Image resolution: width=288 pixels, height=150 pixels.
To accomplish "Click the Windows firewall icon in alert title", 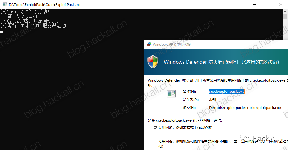I will click(149, 44).
